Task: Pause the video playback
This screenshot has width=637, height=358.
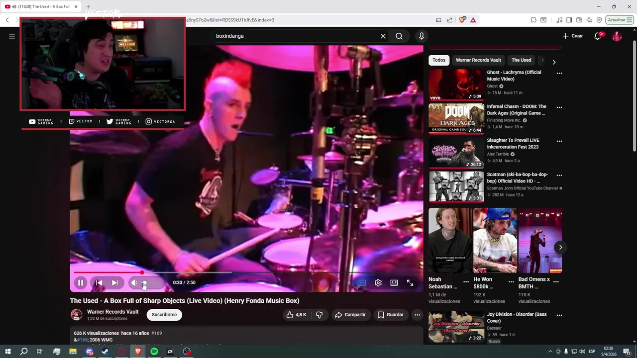Action: pos(80,282)
